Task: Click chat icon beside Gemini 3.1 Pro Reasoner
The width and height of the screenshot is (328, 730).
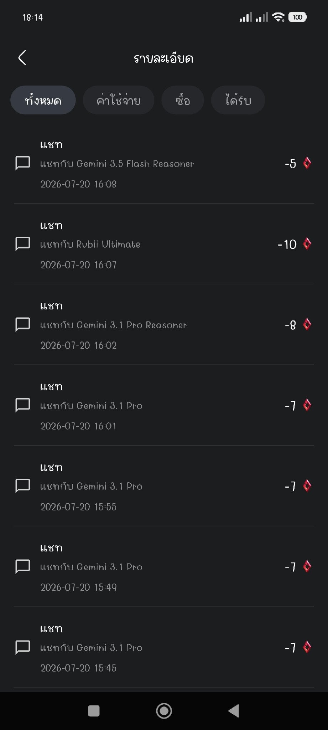Action: point(23,324)
